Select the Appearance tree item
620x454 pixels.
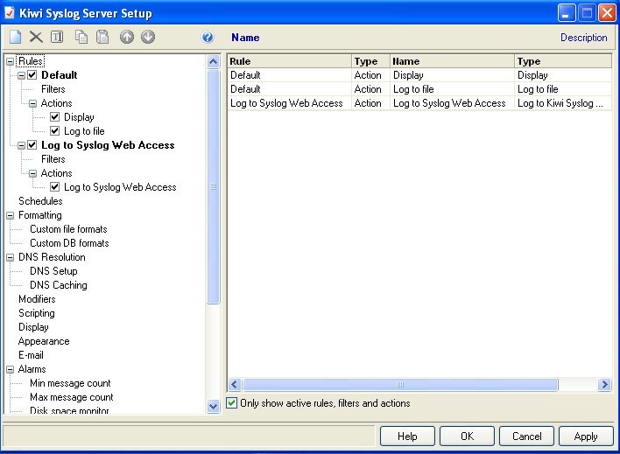[x=44, y=341]
